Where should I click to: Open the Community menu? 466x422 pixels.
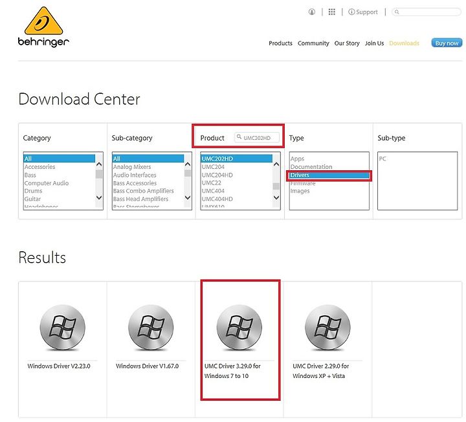[313, 43]
